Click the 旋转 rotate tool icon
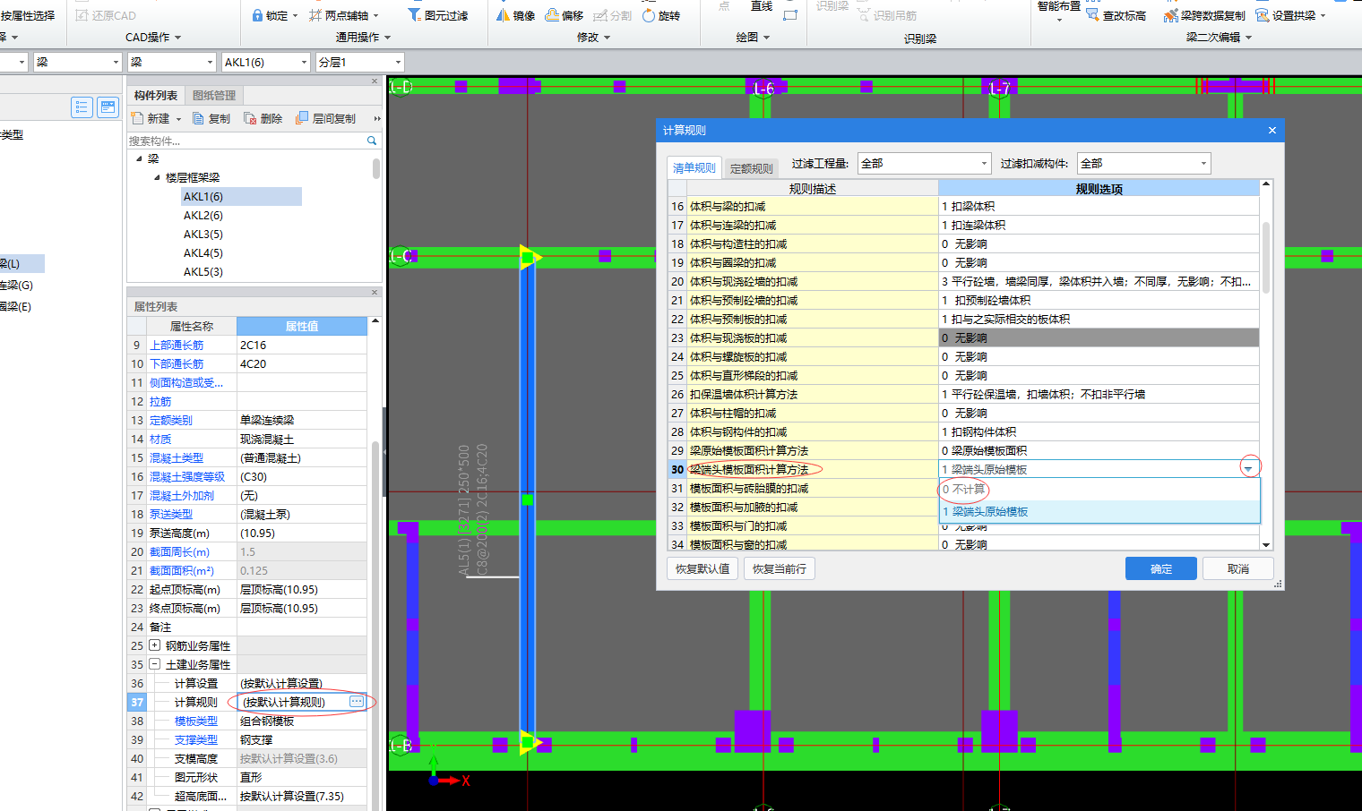The image size is (1362, 811). click(649, 15)
